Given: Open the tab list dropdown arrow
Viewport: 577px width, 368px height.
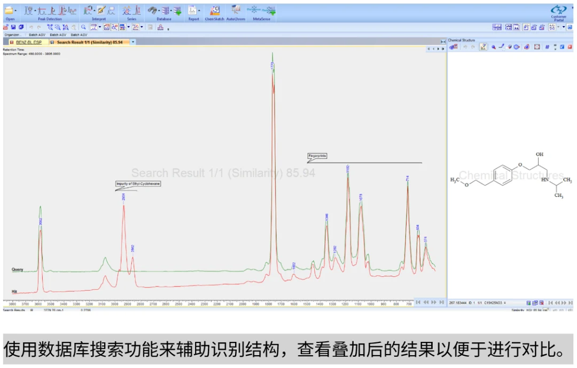Looking at the screenshot, I should click(133, 42).
